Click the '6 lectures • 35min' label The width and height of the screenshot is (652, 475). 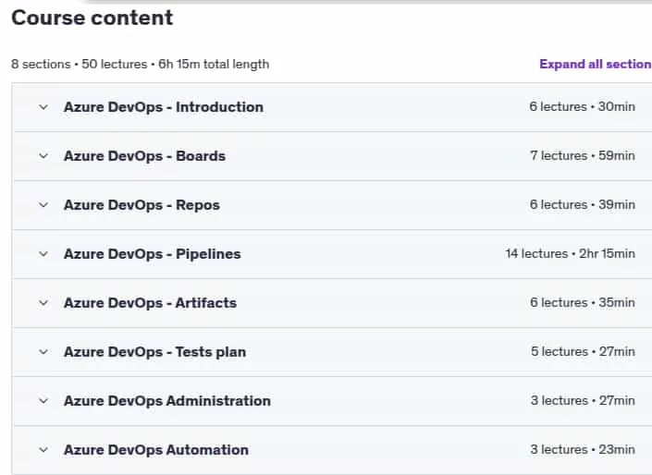pyautogui.click(x=583, y=302)
